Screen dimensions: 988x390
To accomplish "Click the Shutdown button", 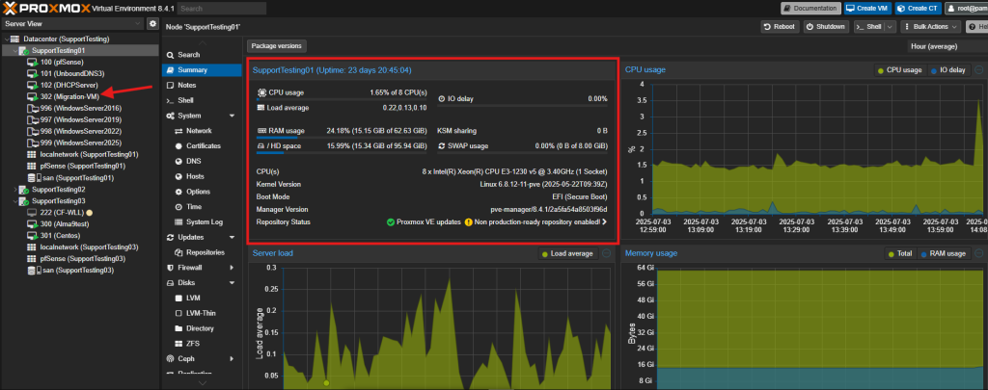I will click(x=826, y=27).
